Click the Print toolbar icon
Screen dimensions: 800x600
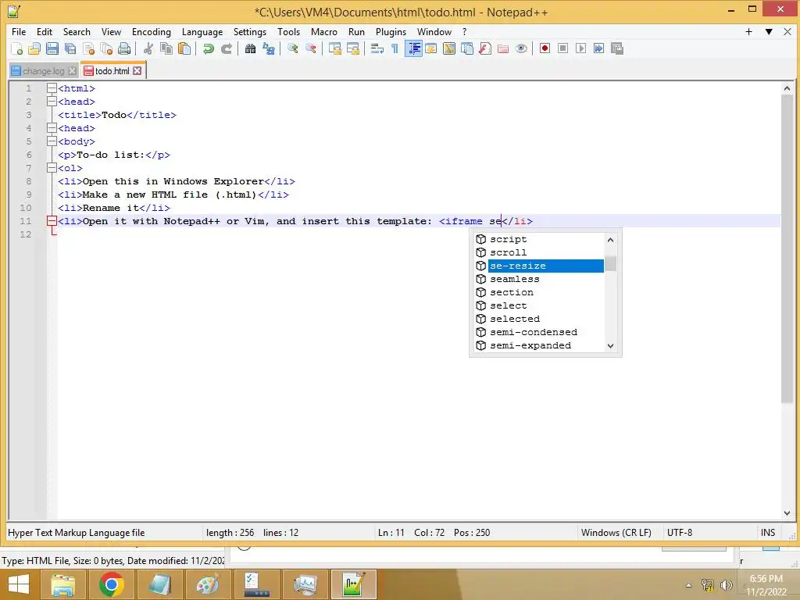pyautogui.click(x=124, y=49)
